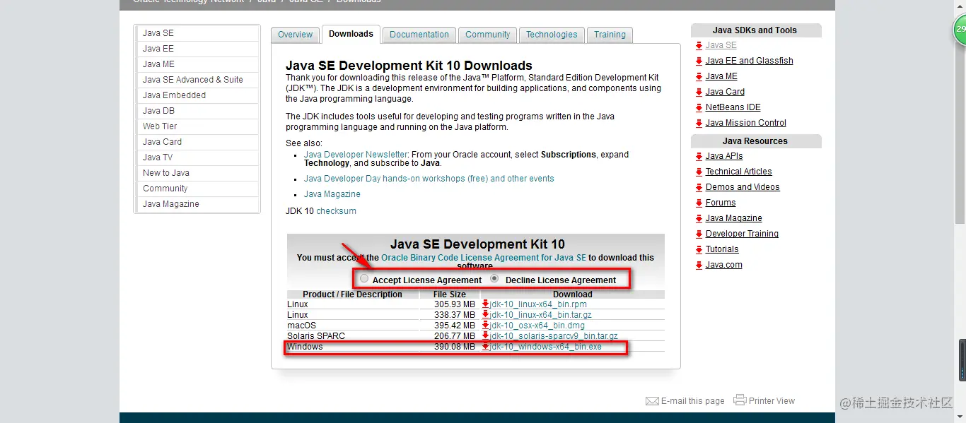
Task: Download jdk-10_linux-x64_bin.rpm file
Action: pyautogui.click(x=538, y=304)
